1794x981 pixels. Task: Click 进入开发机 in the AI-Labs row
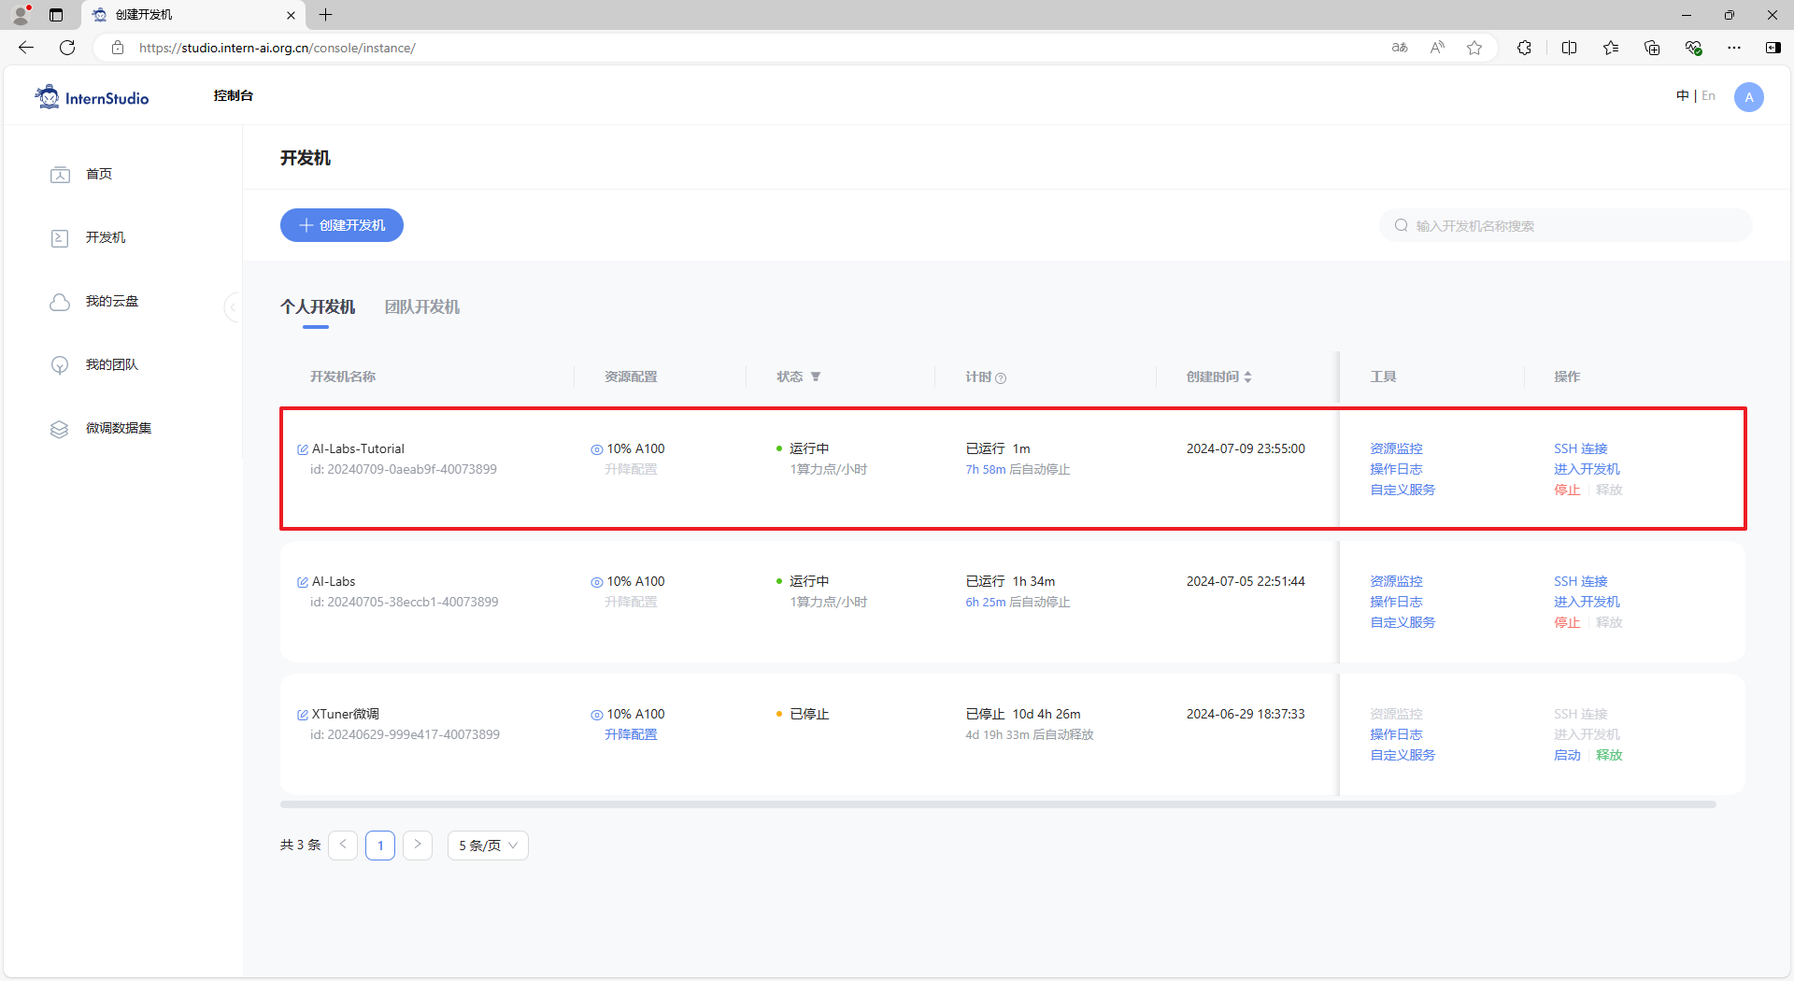pos(1587,602)
